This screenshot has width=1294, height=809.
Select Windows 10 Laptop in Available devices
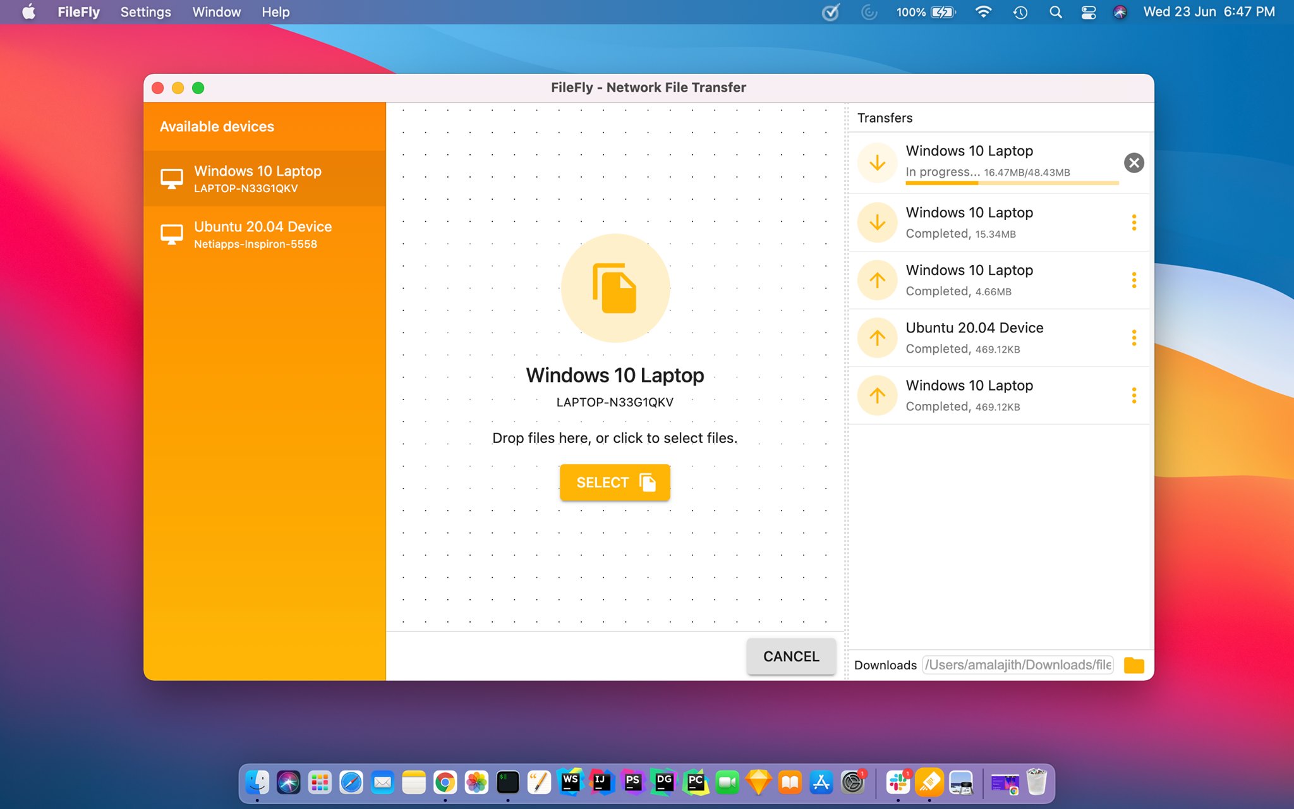coord(265,178)
